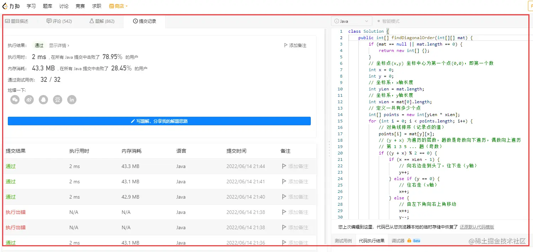Open the 调试器 Beta tab
The width and height of the screenshot is (533, 252).
coord(406,241)
